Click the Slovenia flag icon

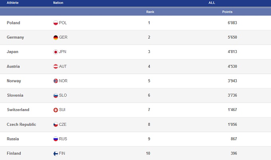coord(56,96)
